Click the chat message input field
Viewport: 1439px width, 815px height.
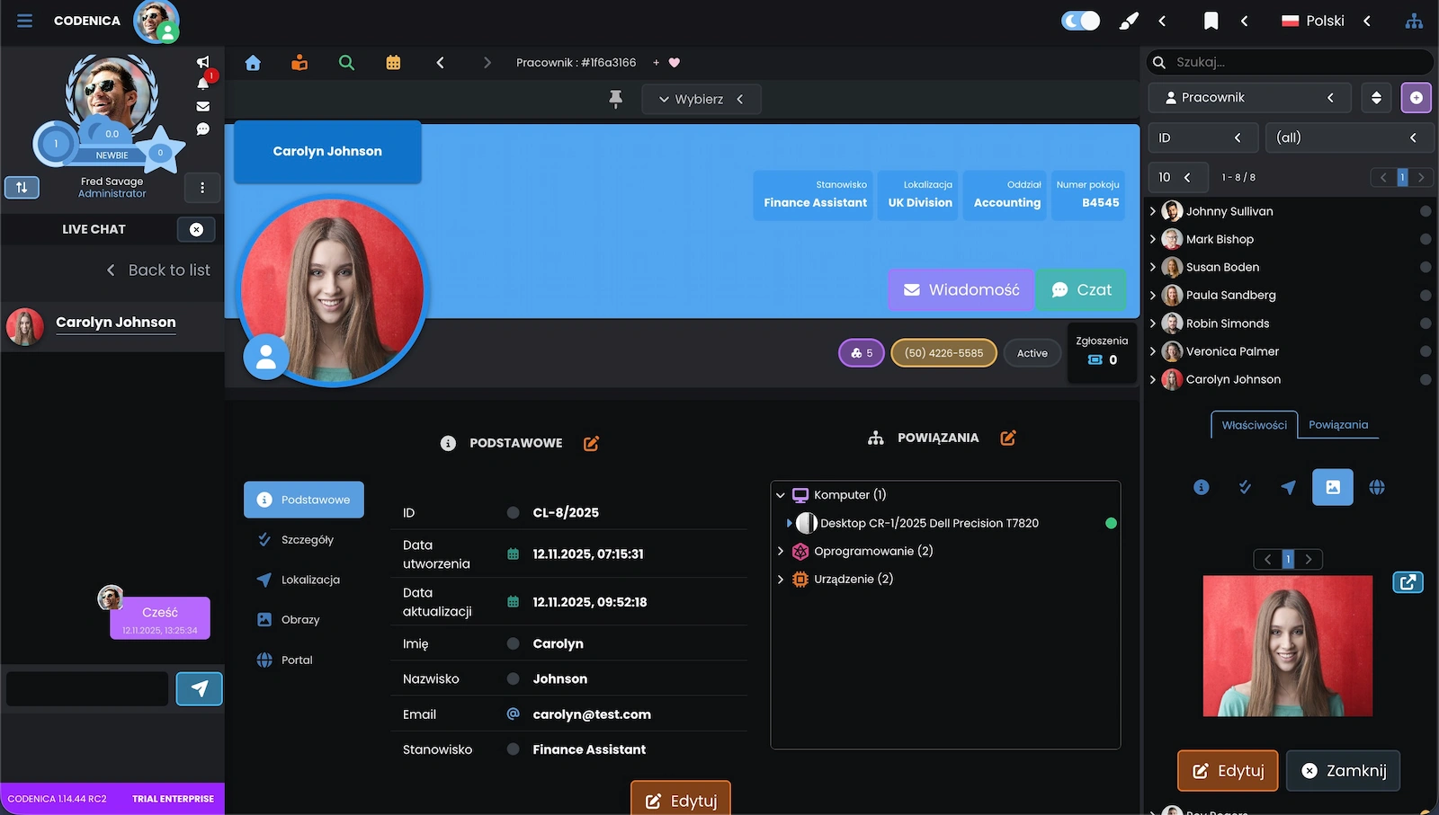87,689
